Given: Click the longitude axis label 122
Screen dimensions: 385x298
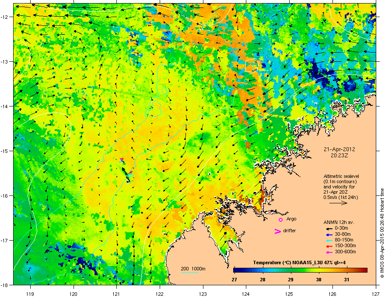Looking at the screenshot, I should click(x=160, y=294).
